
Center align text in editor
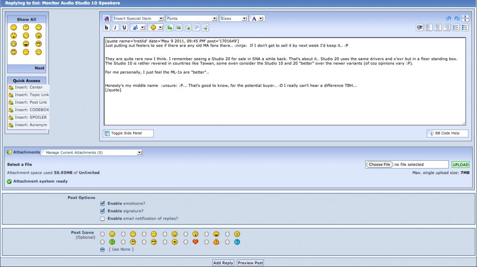[438, 27]
